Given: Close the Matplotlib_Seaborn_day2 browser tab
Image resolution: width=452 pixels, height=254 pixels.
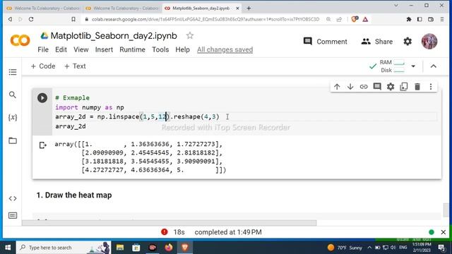Looking at the screenshot, I should 237,8.
